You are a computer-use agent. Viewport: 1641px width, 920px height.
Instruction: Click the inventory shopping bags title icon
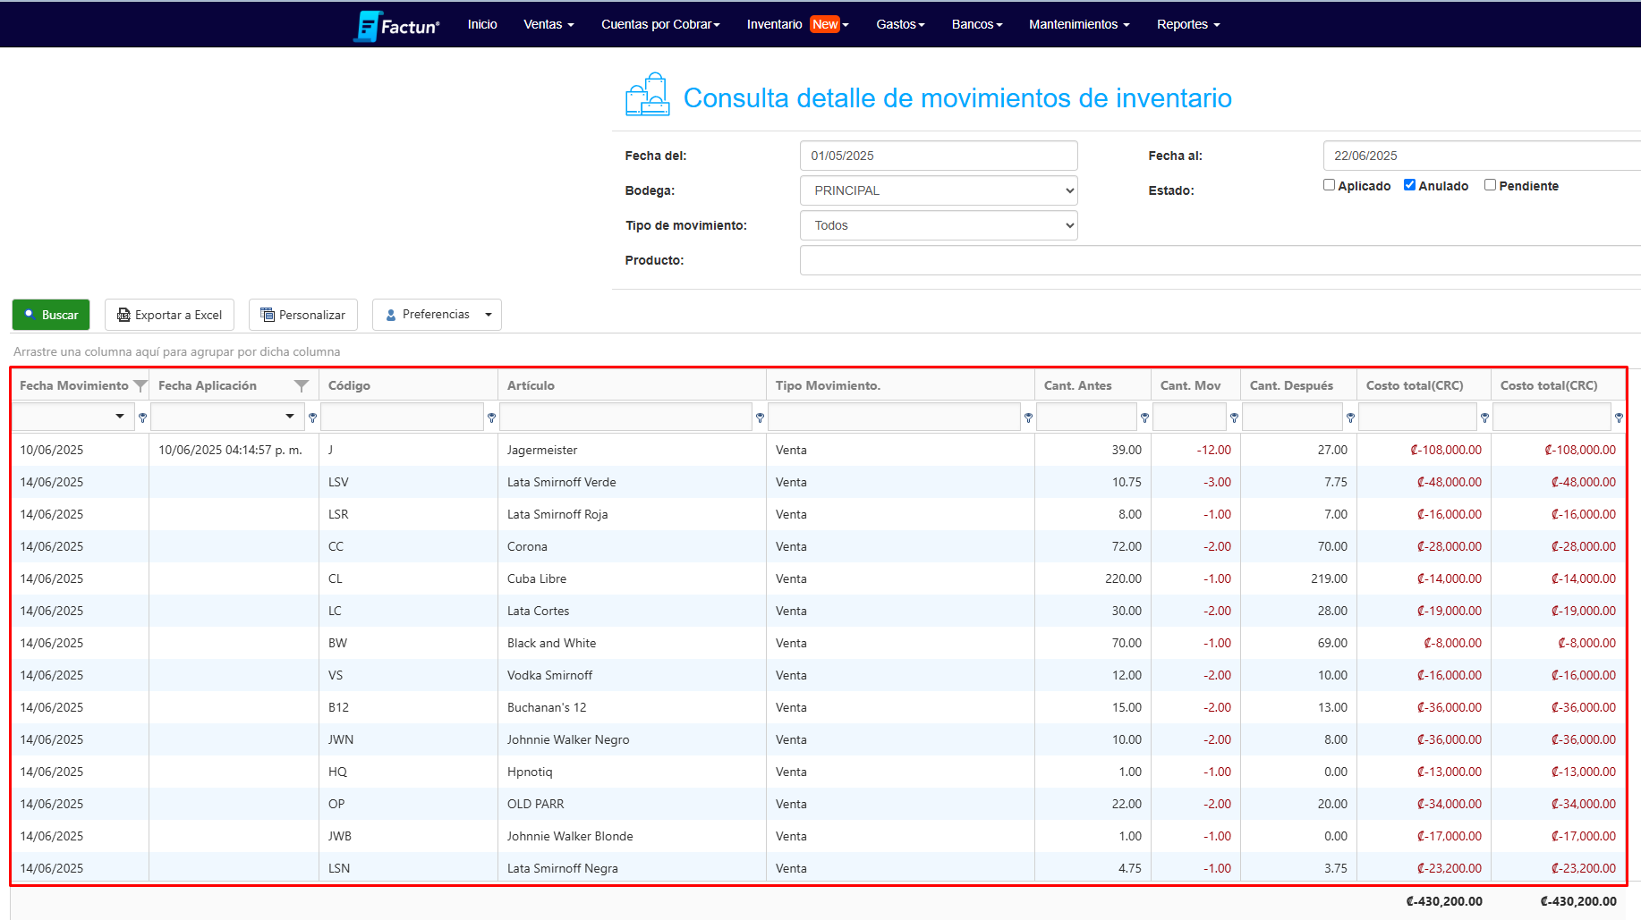tap(648, 95)
